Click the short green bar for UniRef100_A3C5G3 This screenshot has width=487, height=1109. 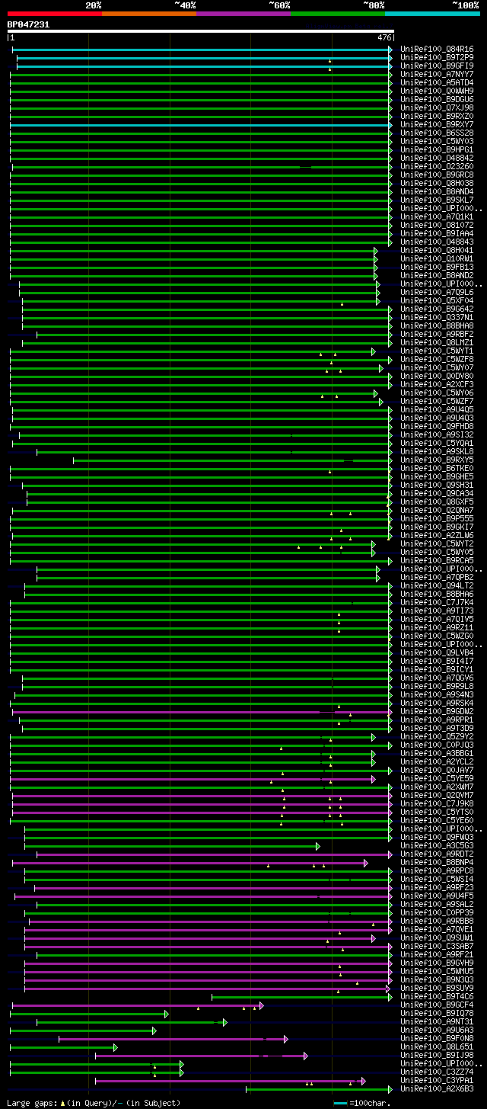pyautogui.click(x=172, y=846)
